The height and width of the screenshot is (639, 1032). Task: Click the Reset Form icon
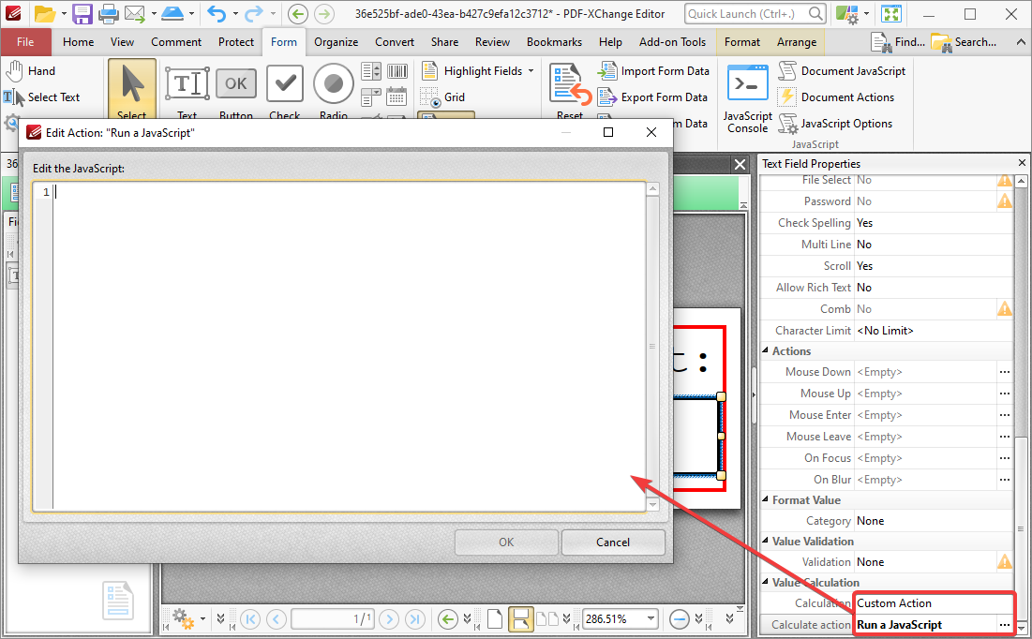570,91
